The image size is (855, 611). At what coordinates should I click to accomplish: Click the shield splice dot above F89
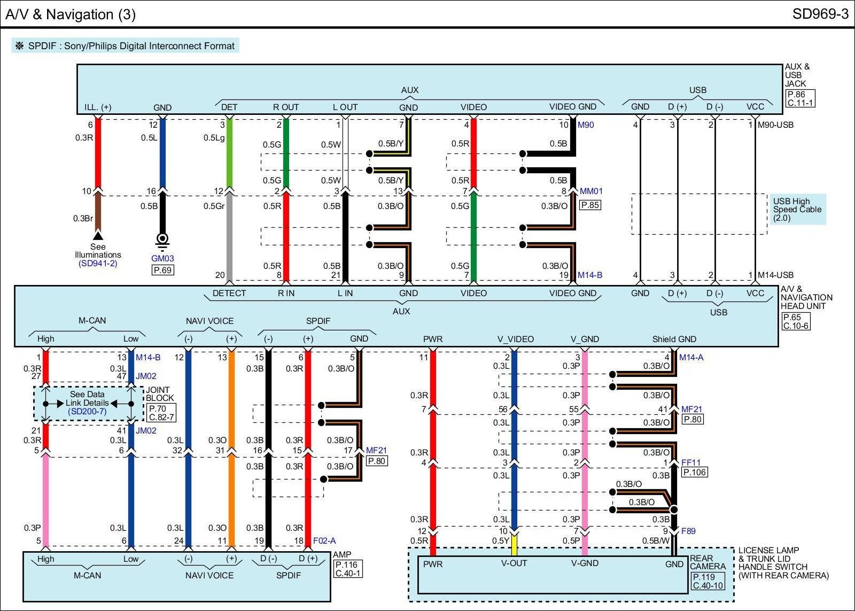point(674,509)
